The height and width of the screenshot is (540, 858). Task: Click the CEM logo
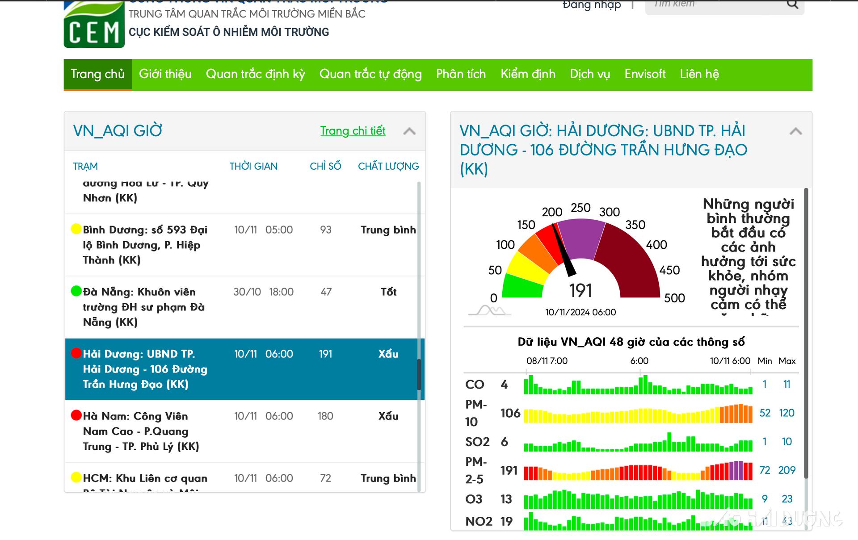94,24
